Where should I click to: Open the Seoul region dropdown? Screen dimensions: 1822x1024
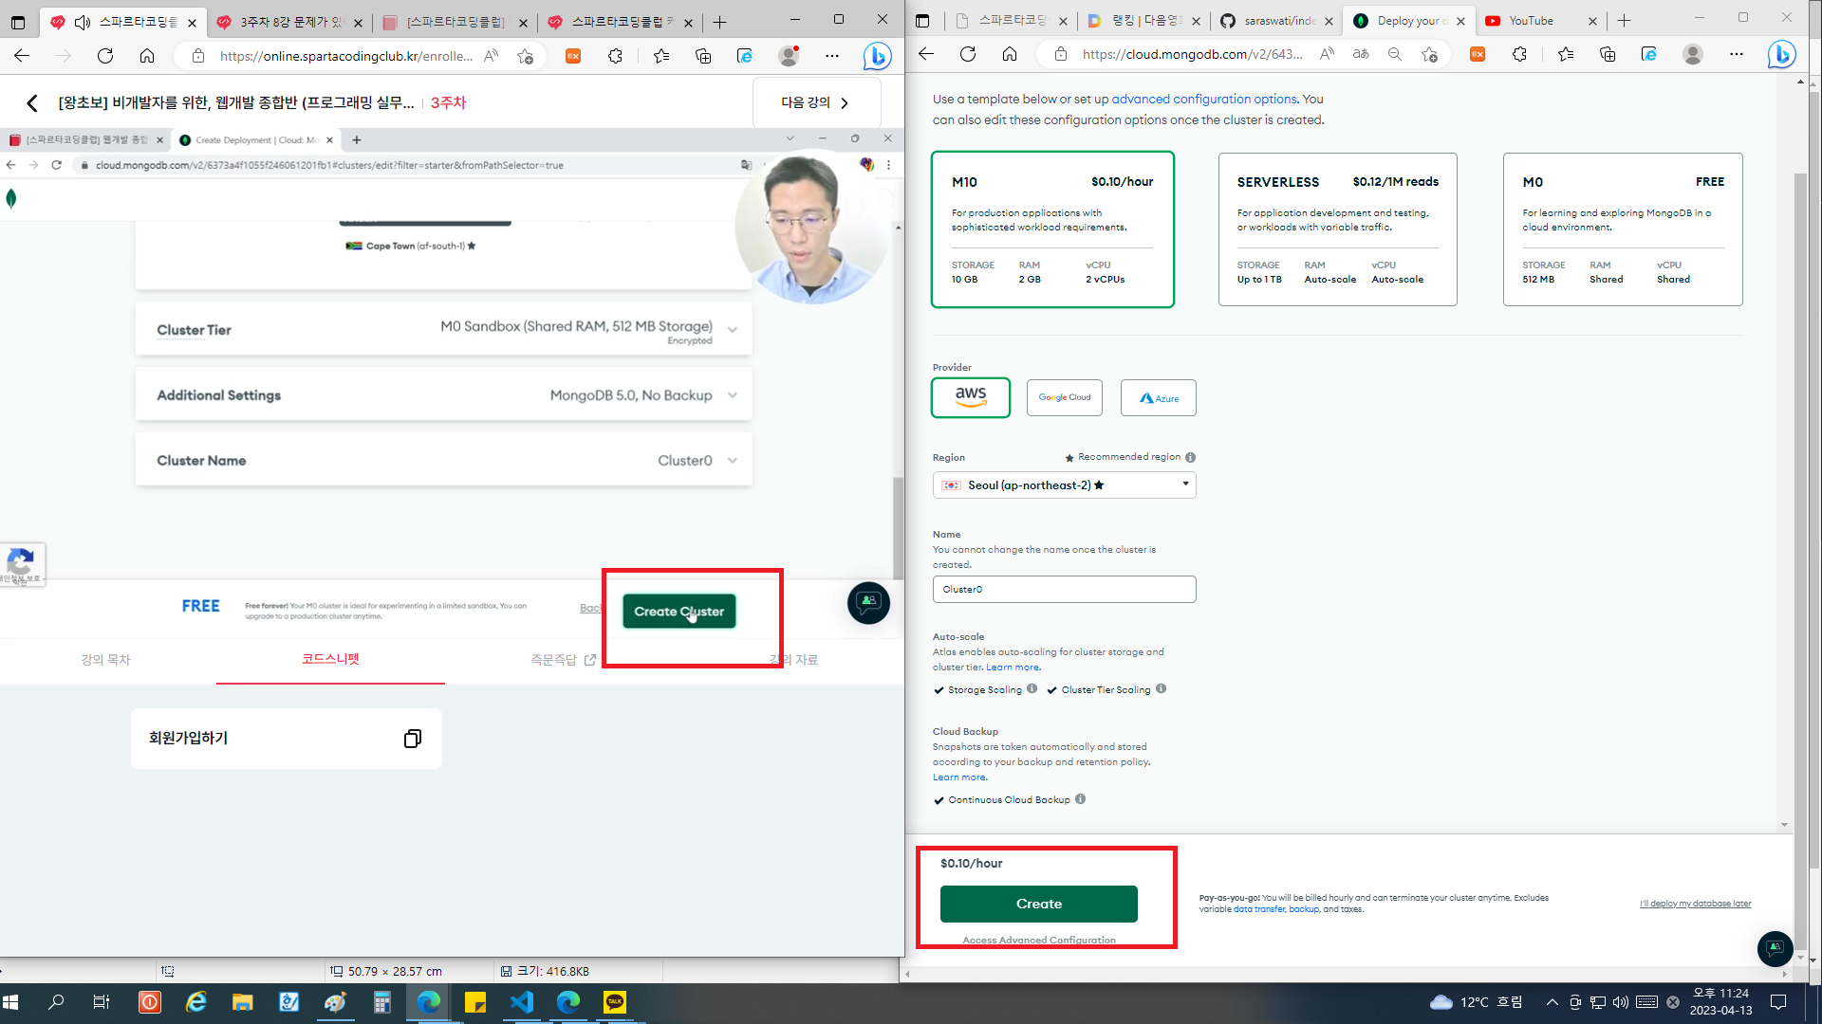tap(1064, 485)
